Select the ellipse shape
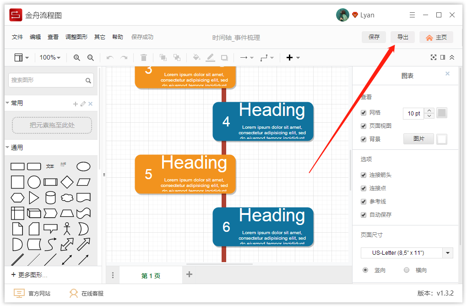 83,166
